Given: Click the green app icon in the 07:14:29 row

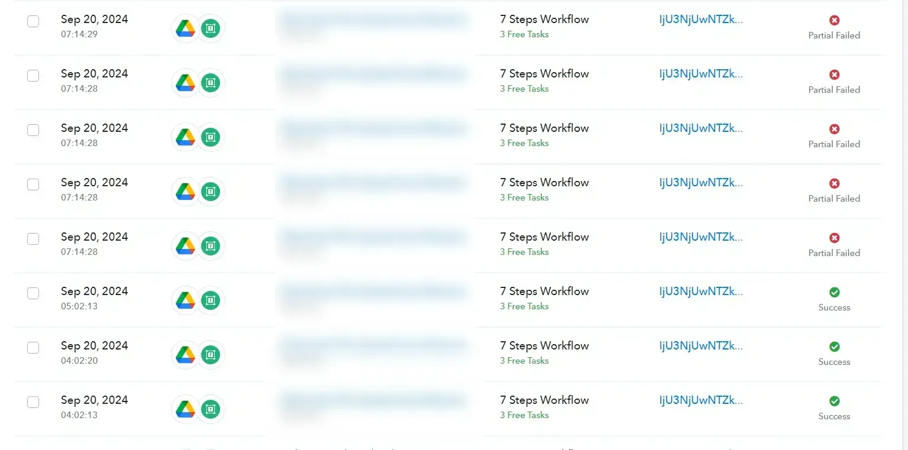Looking at the screenshot, I should [x=210, y=28].
